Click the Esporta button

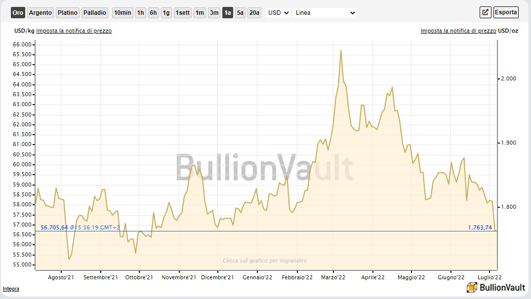pyautogui.click(x=506, y=12)
